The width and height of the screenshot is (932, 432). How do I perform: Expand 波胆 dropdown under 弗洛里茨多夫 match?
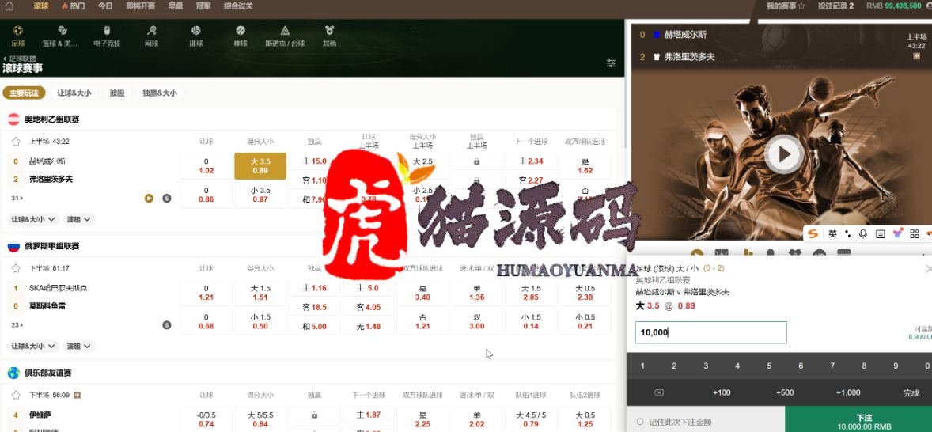pos(79,219)
